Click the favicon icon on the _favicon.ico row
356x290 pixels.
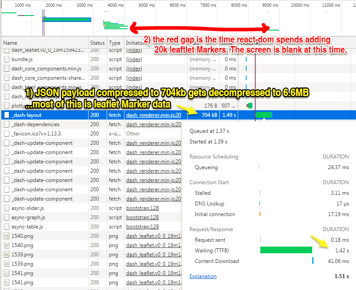(6, 133)
